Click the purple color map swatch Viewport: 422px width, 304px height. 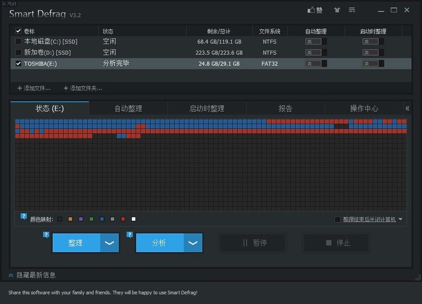click(x=81, y=219)
